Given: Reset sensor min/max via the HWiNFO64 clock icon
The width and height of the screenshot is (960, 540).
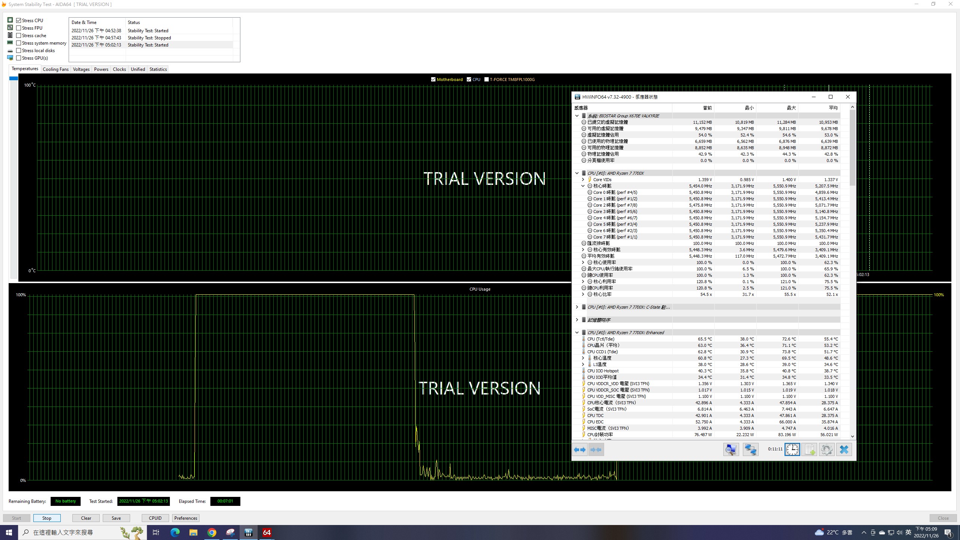Looking at the screenshot, I should (x=792, y=449).
